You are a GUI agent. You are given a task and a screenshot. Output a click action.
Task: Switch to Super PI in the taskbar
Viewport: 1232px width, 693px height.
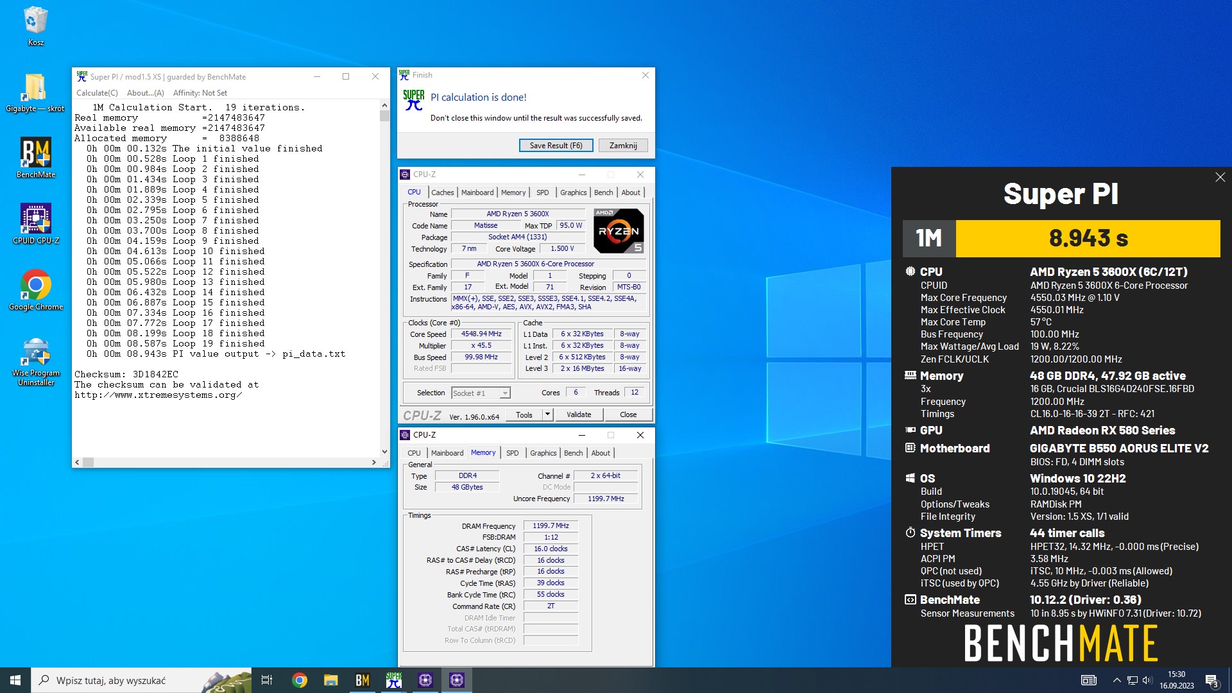point(394,680)
